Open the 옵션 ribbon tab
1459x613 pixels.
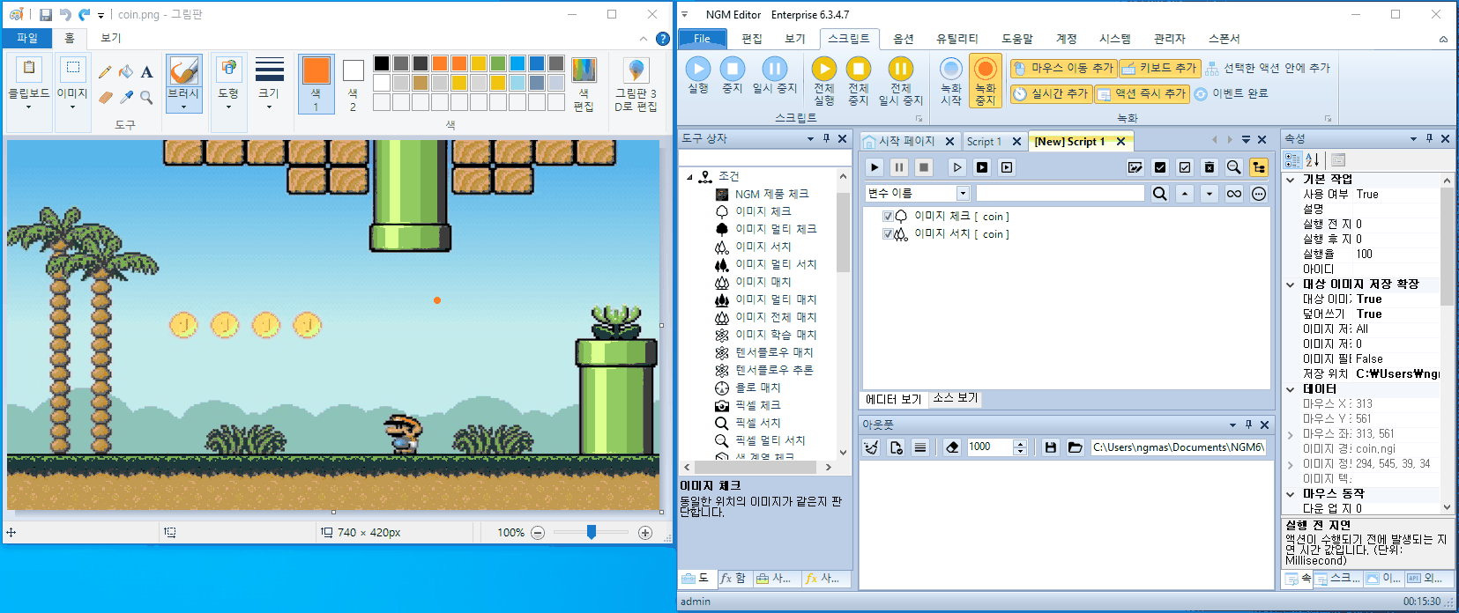[904, 39]
